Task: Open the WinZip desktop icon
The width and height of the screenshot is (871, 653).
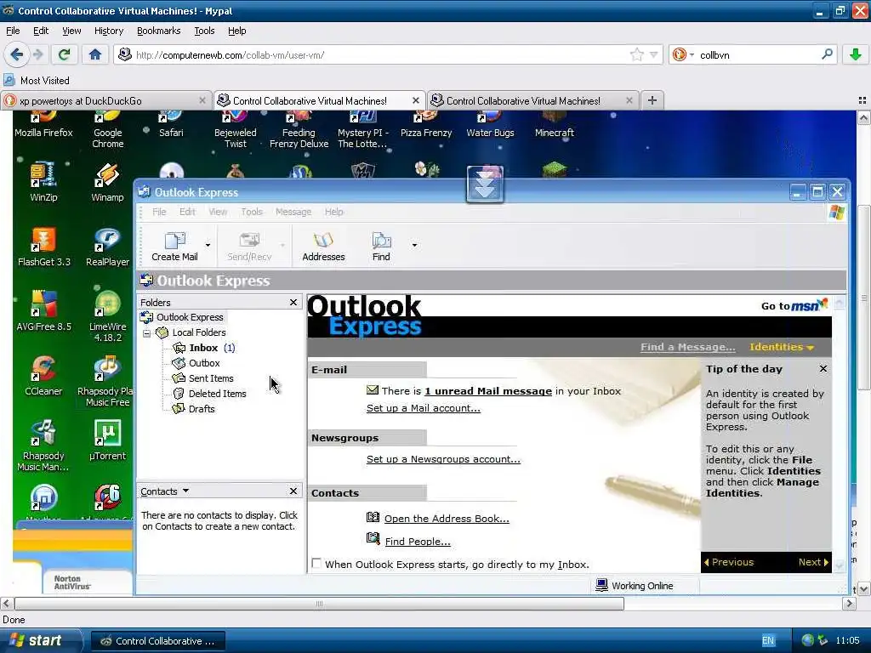Action: pyautogui.click(x=43, y=182)
